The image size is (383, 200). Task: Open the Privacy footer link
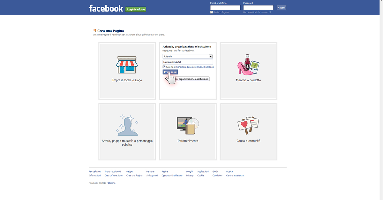pos(190,176)
